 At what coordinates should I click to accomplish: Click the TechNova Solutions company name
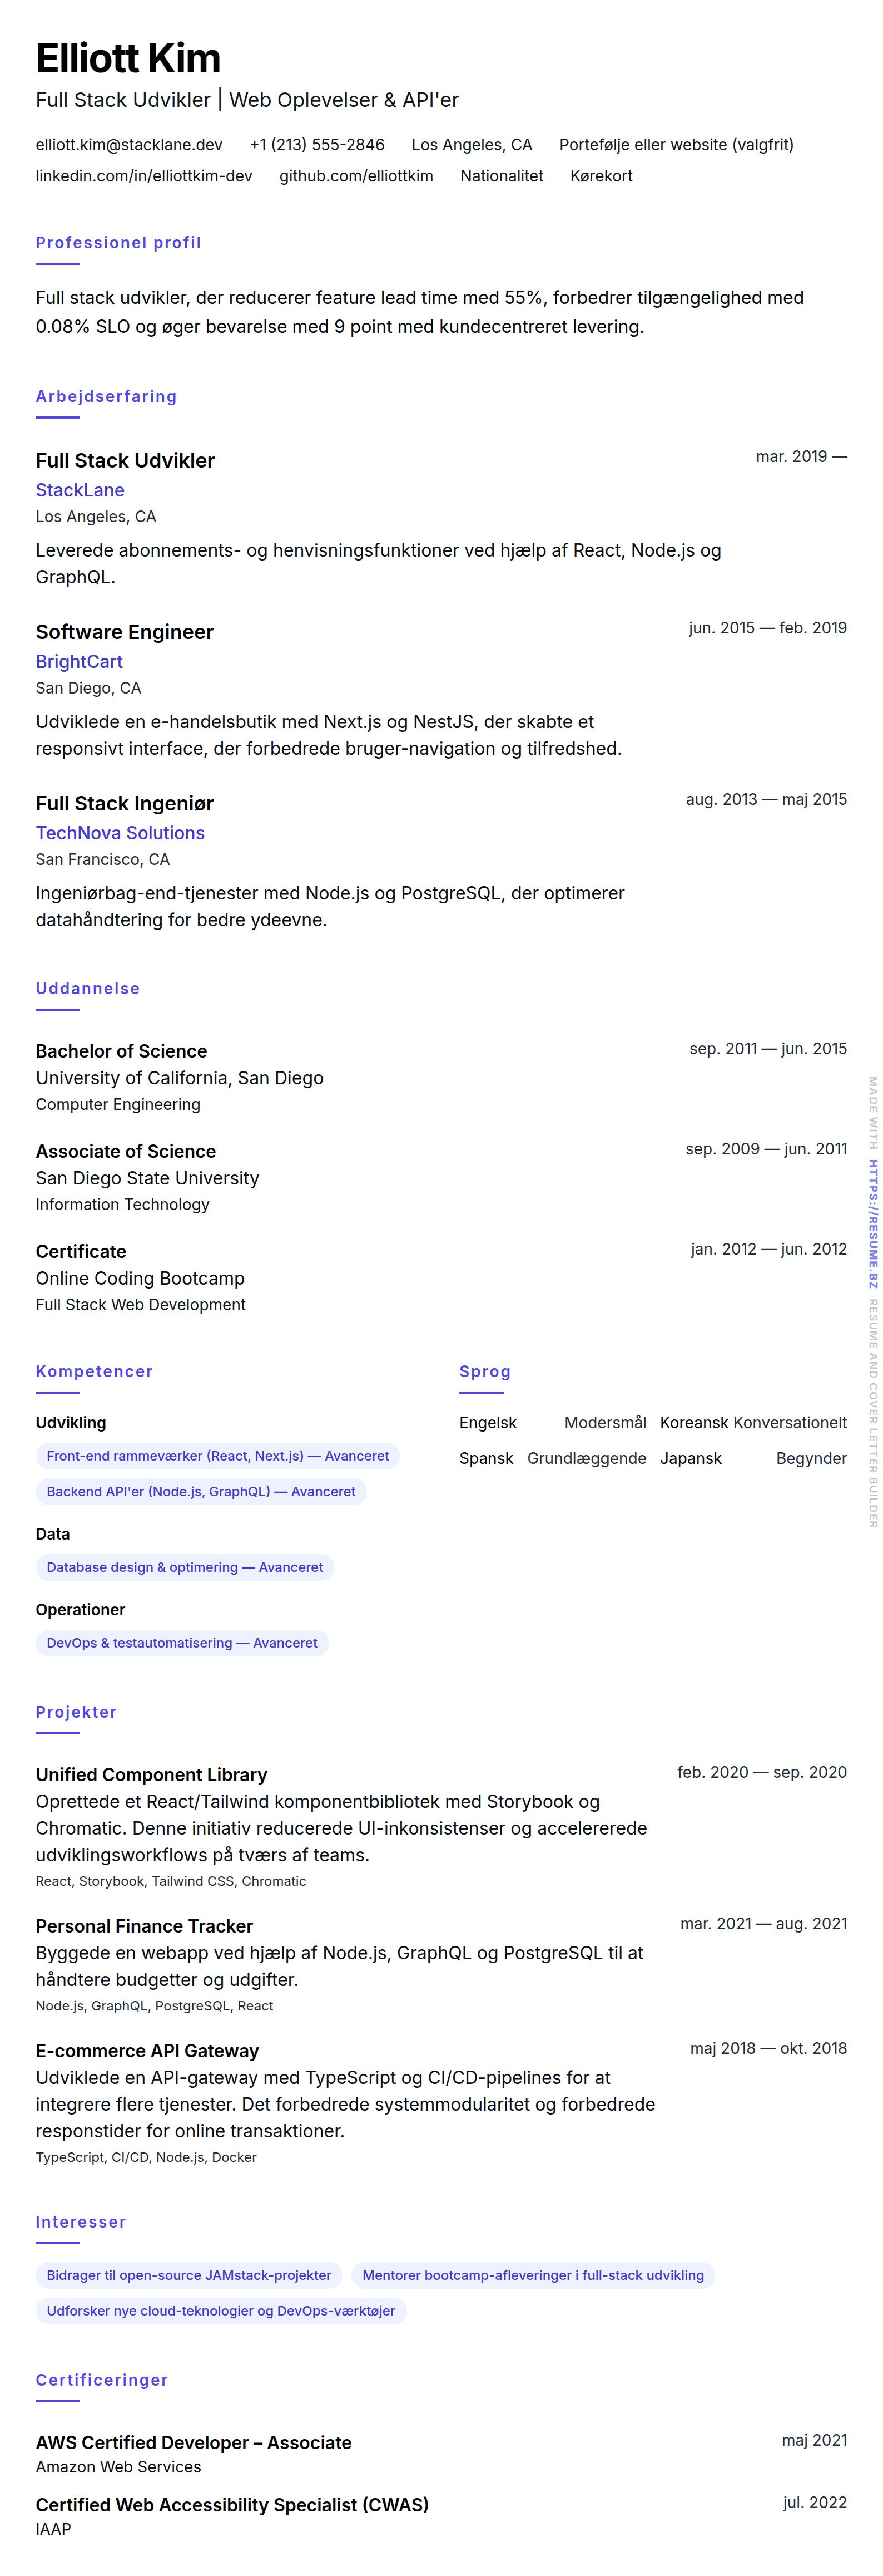pos(120,833)
